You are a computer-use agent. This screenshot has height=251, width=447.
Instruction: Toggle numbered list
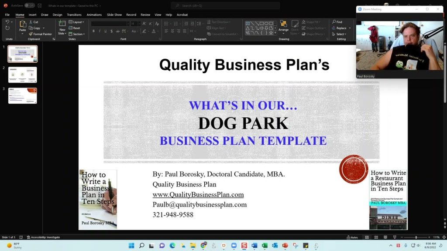coord(176,24)
